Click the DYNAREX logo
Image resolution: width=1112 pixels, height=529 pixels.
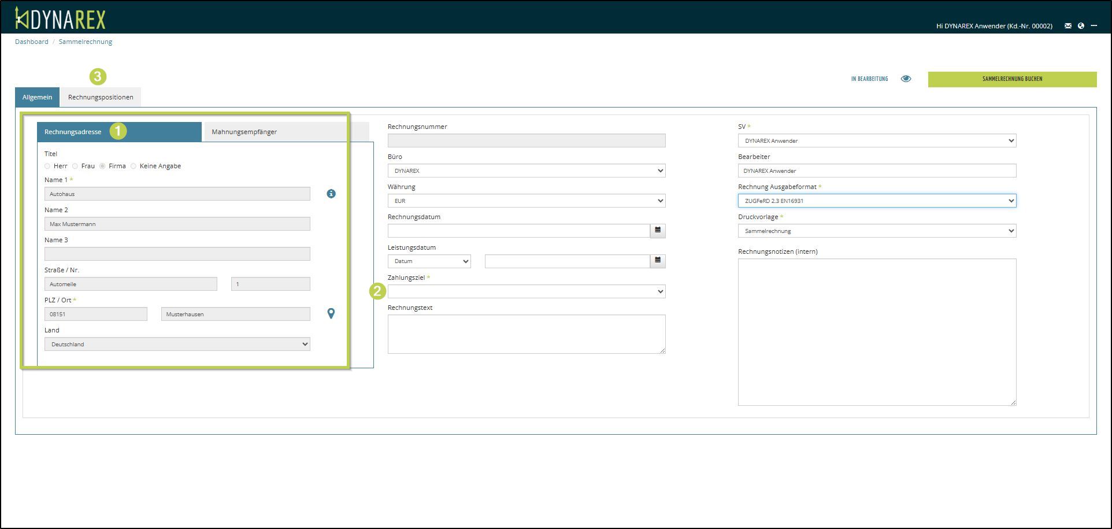60,19
